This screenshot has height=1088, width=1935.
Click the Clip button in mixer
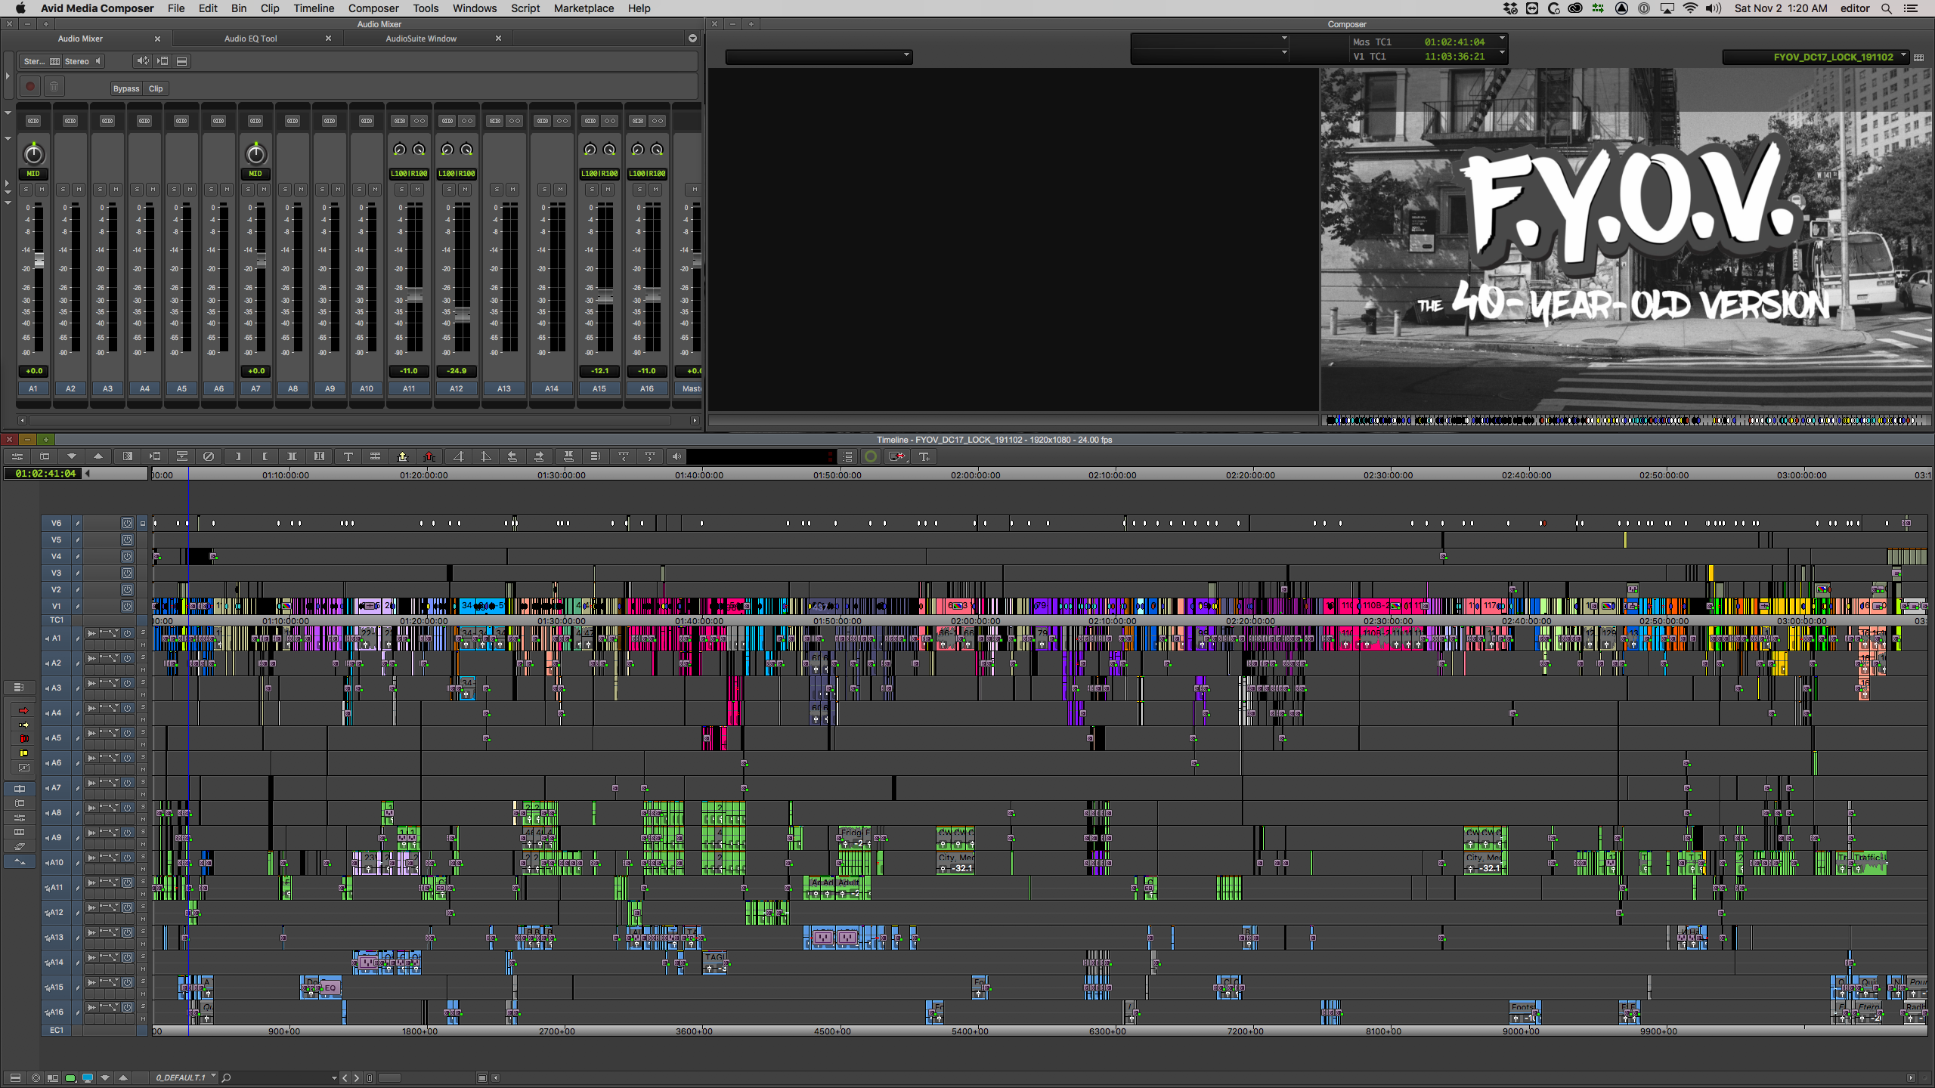coord(156,88)
